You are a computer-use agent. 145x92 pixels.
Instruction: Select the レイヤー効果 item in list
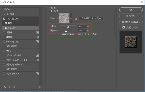(21, 14)
